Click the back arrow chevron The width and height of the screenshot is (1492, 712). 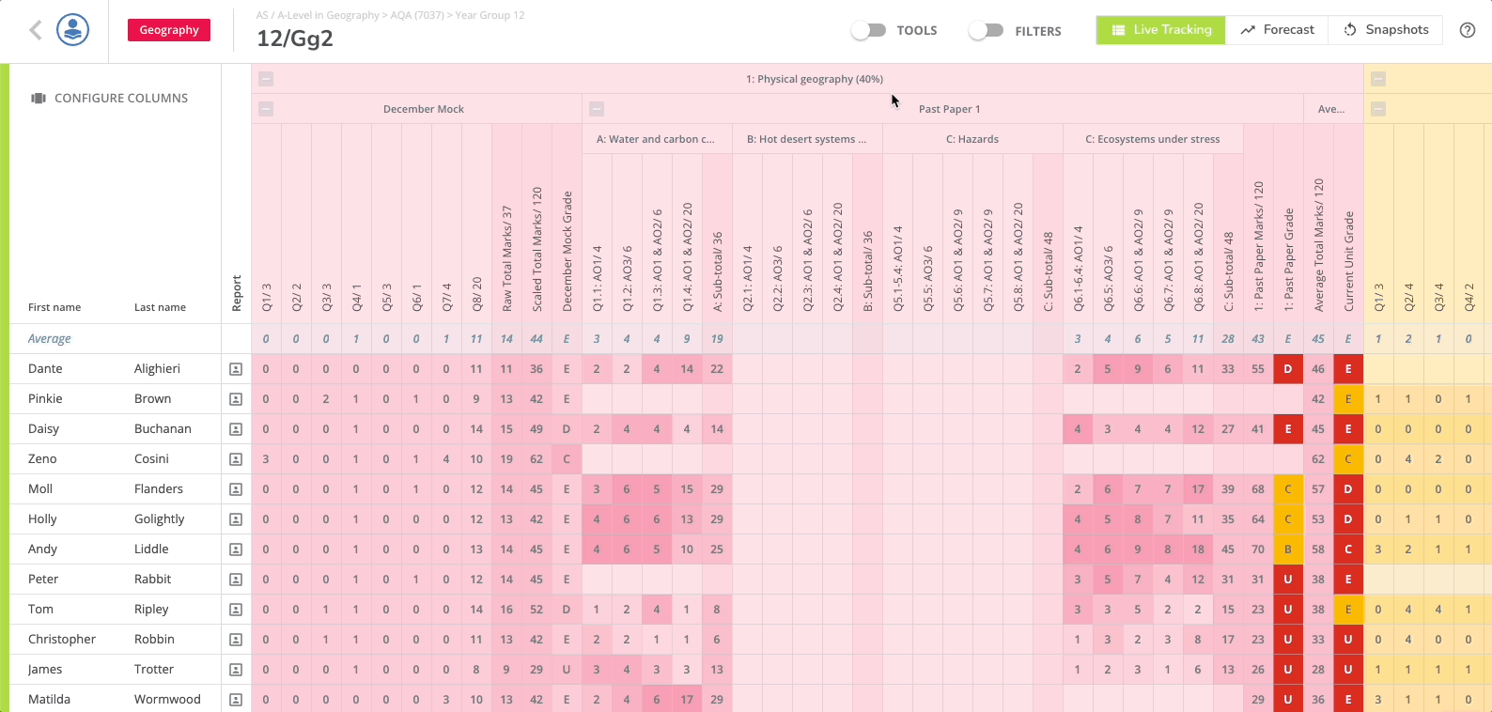pos(36,31)
